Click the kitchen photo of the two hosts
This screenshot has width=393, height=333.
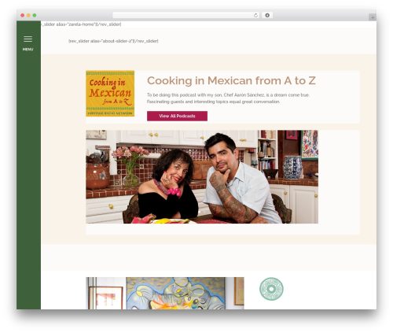(x=202, y=176)
